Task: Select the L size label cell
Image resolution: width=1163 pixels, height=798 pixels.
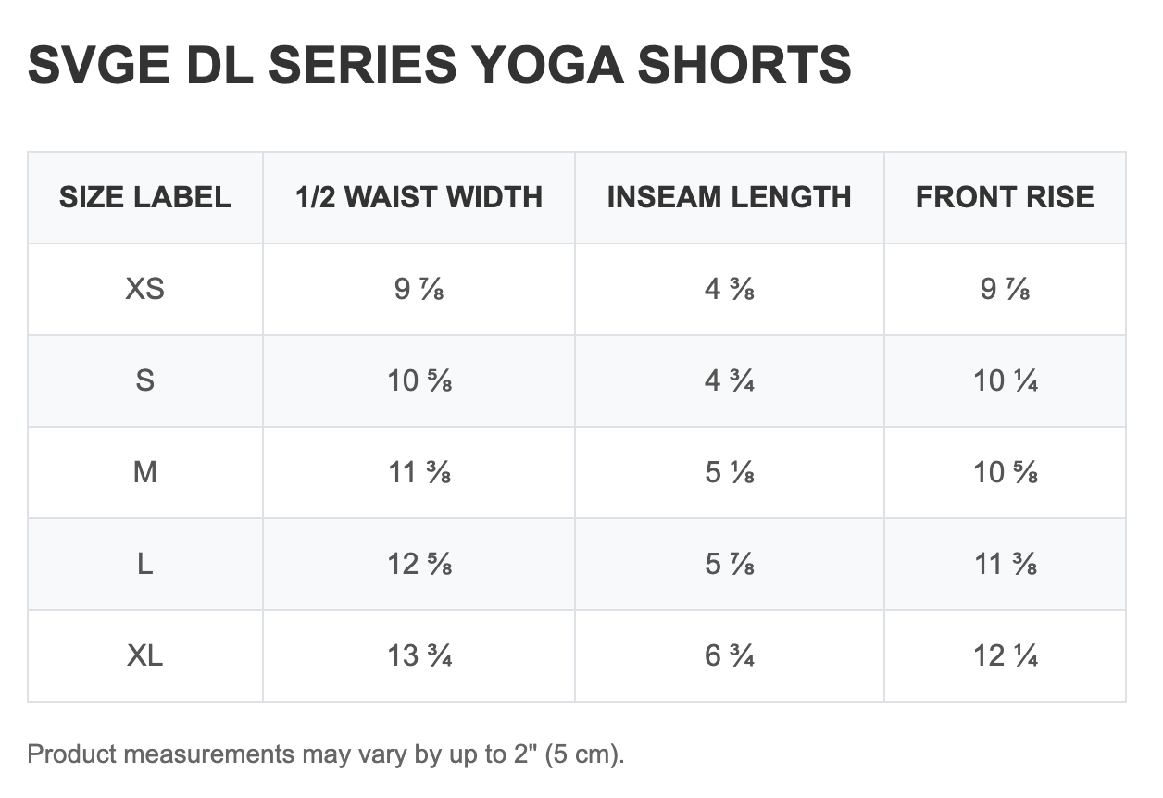Action: (145, 564)
